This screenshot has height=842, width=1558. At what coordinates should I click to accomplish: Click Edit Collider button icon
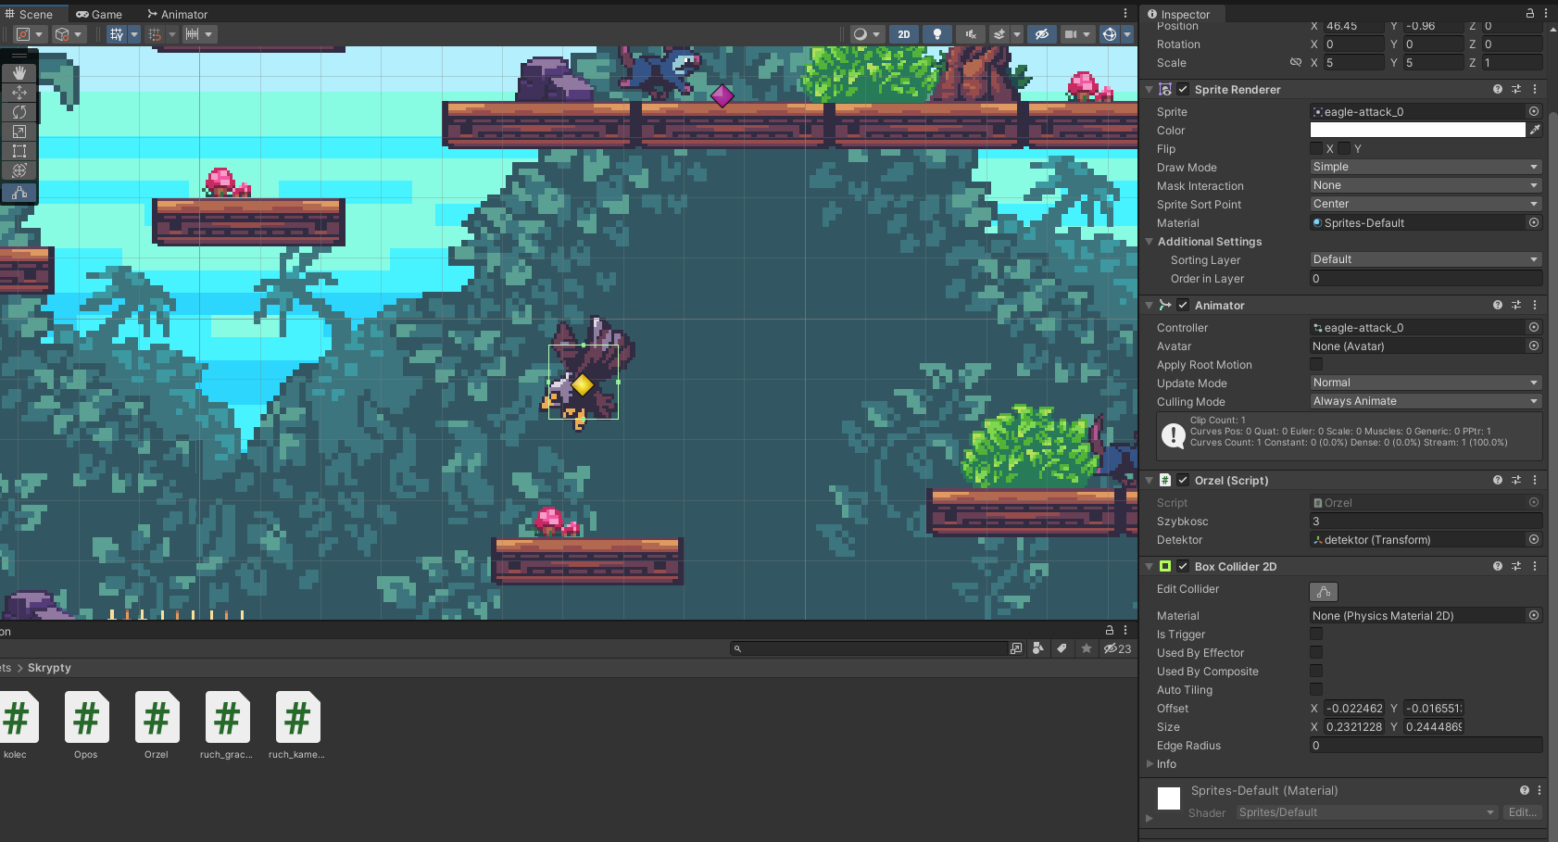[x=1323, y=591]
